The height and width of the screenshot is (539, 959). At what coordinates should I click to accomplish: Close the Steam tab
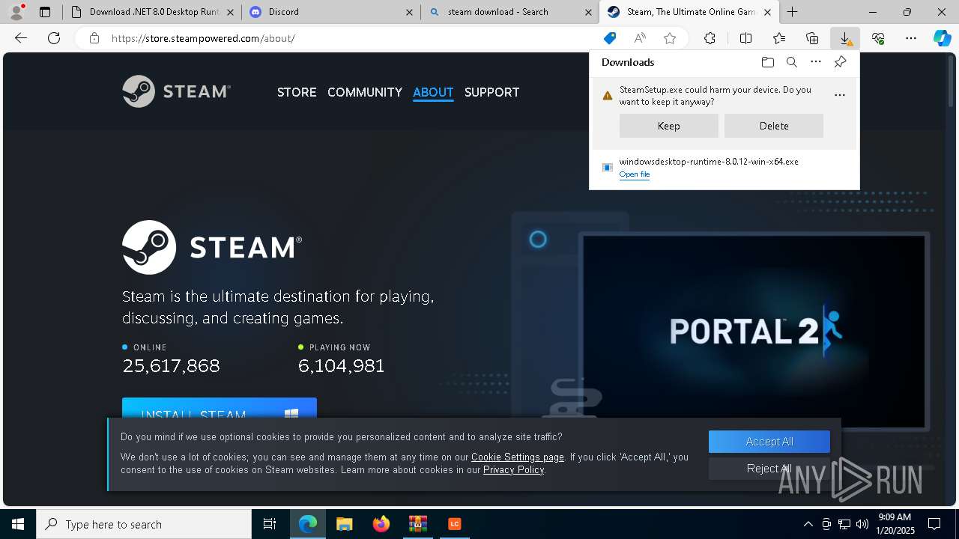point(767,12)
